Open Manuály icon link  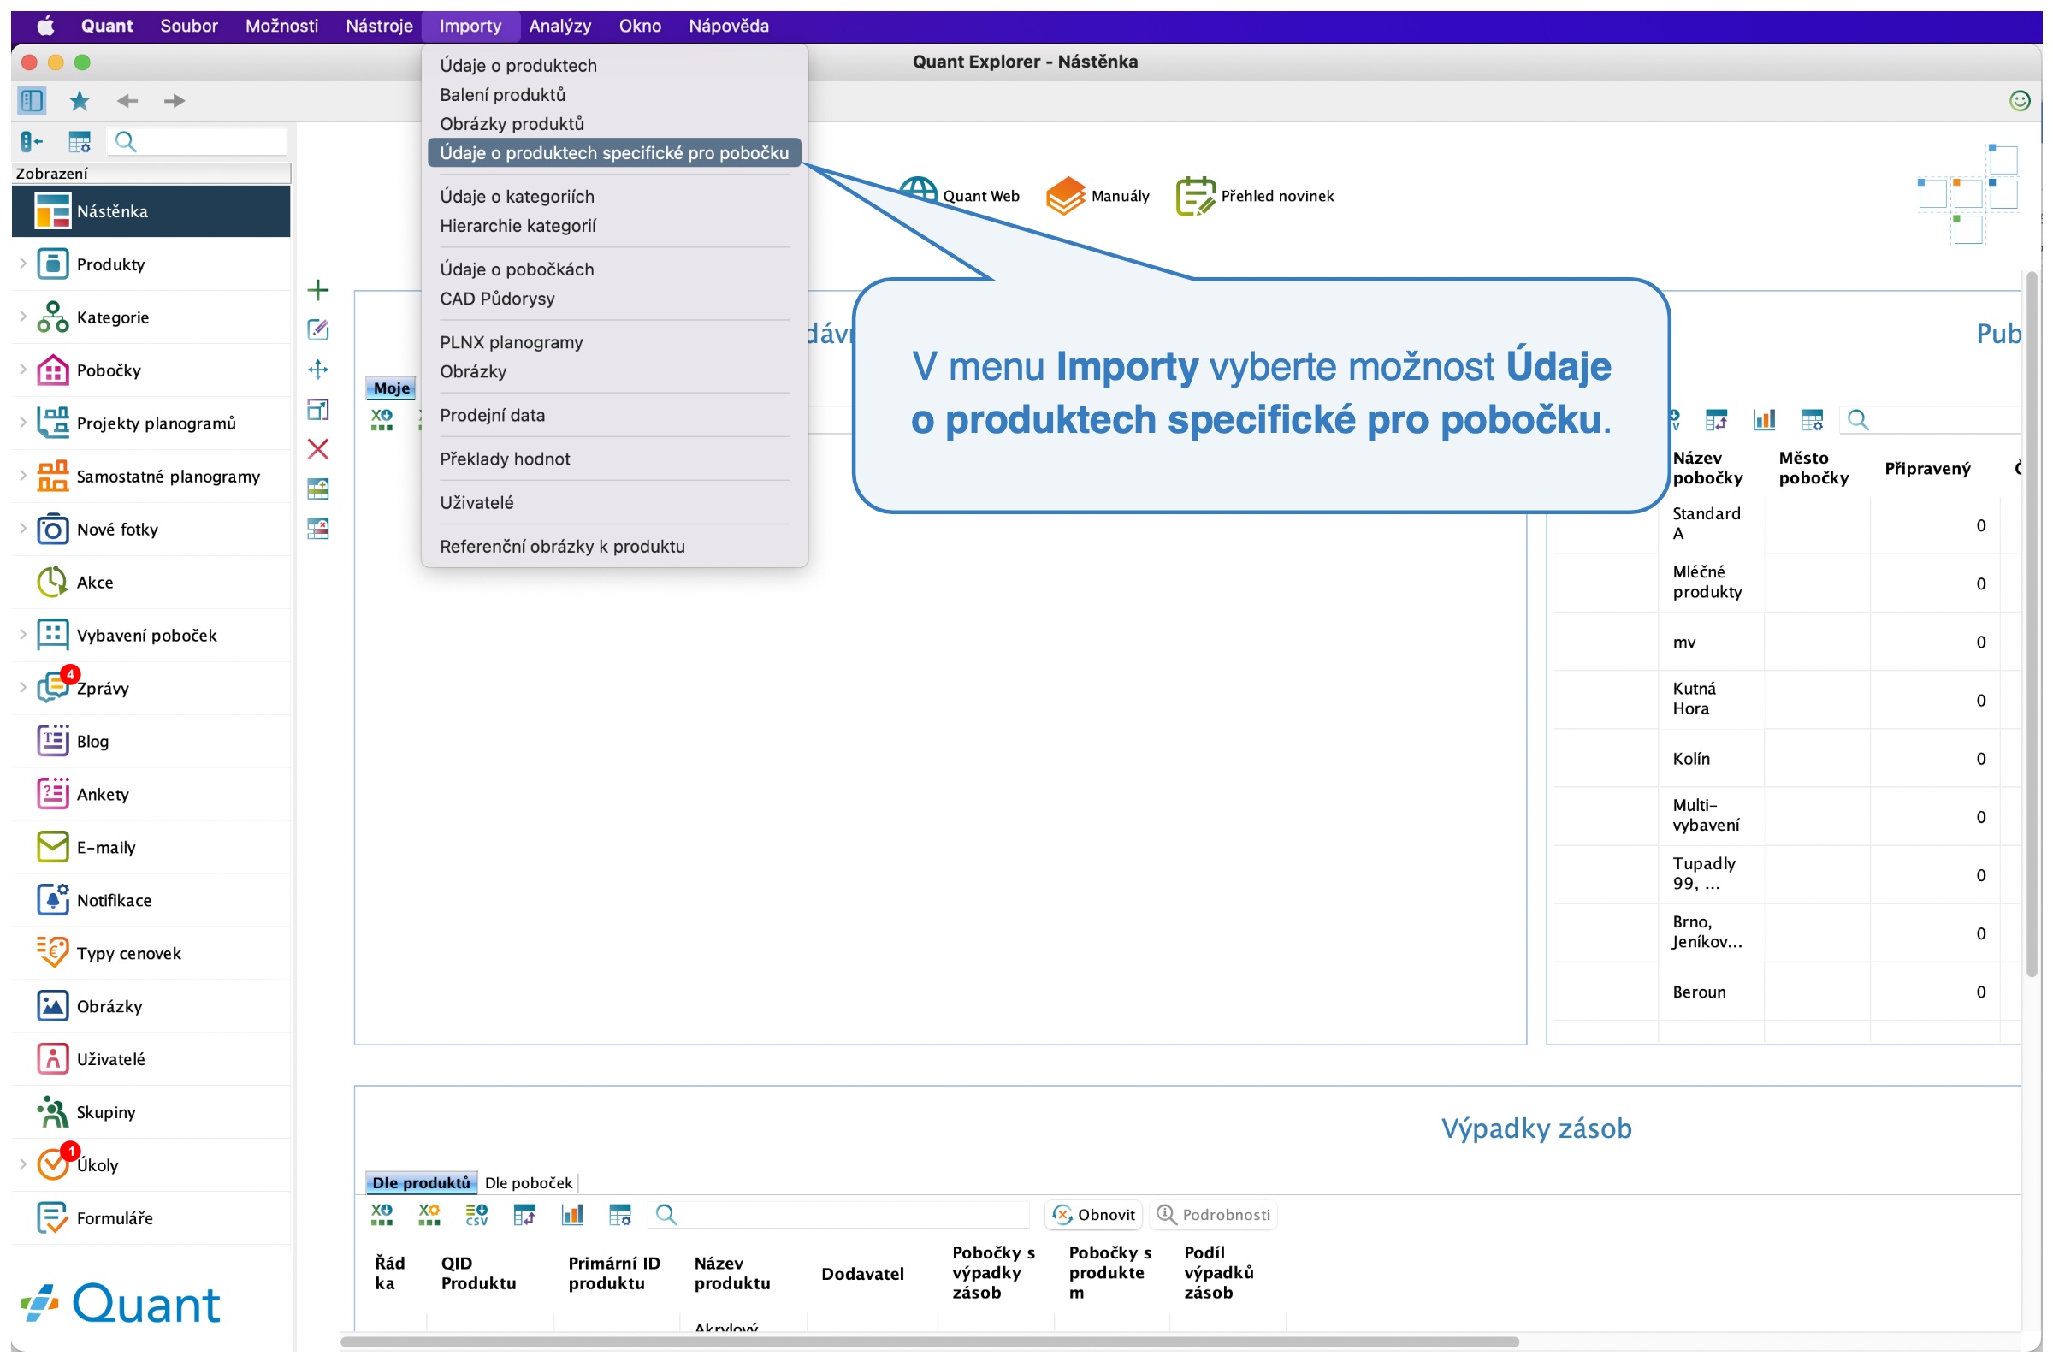click(1097, 196)
